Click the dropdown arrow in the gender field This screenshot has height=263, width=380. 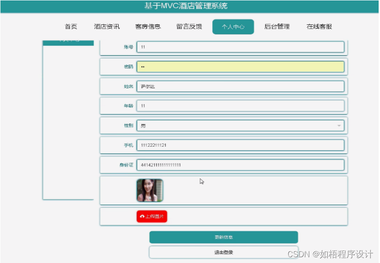[339, 125]
